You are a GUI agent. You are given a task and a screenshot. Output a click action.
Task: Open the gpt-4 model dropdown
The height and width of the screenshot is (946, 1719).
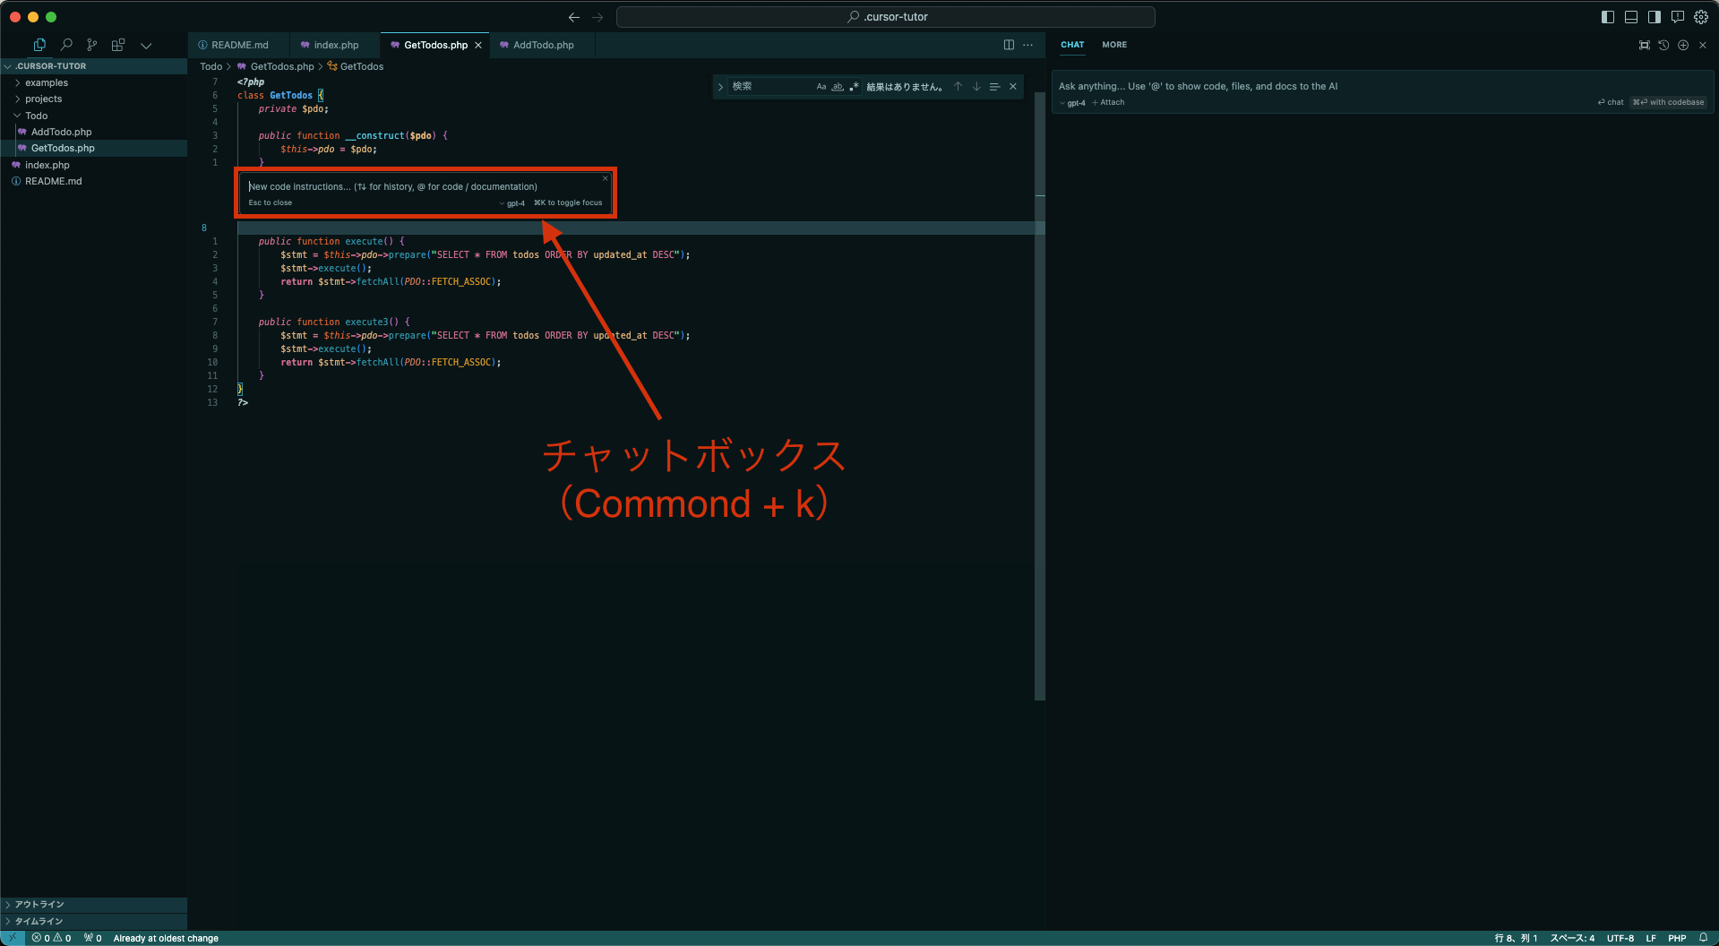click(1072, 102)
